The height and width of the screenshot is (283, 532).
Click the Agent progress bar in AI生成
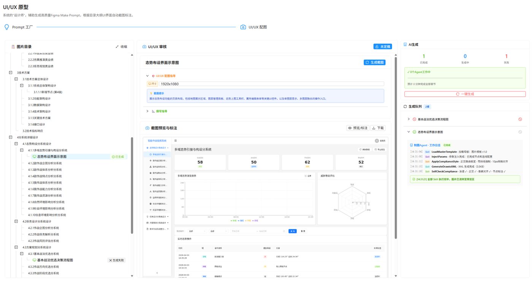click(x=465, y=78)
